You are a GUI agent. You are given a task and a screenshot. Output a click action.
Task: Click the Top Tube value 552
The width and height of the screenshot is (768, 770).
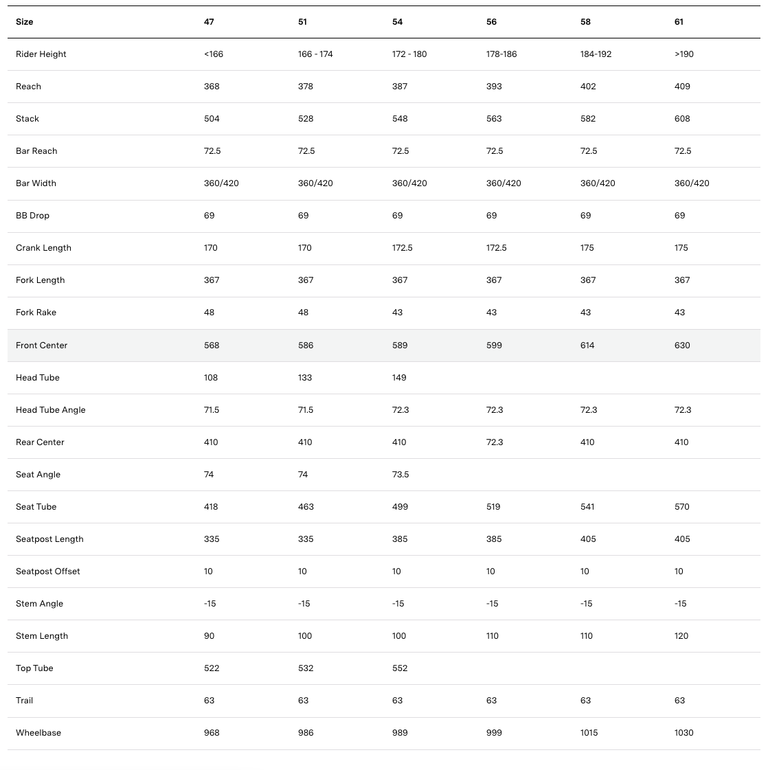(400, 668)
